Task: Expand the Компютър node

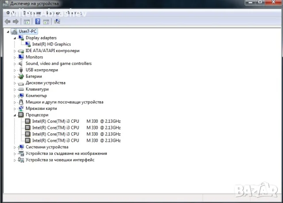Action: pyautogui.click(x=15, y=96)
